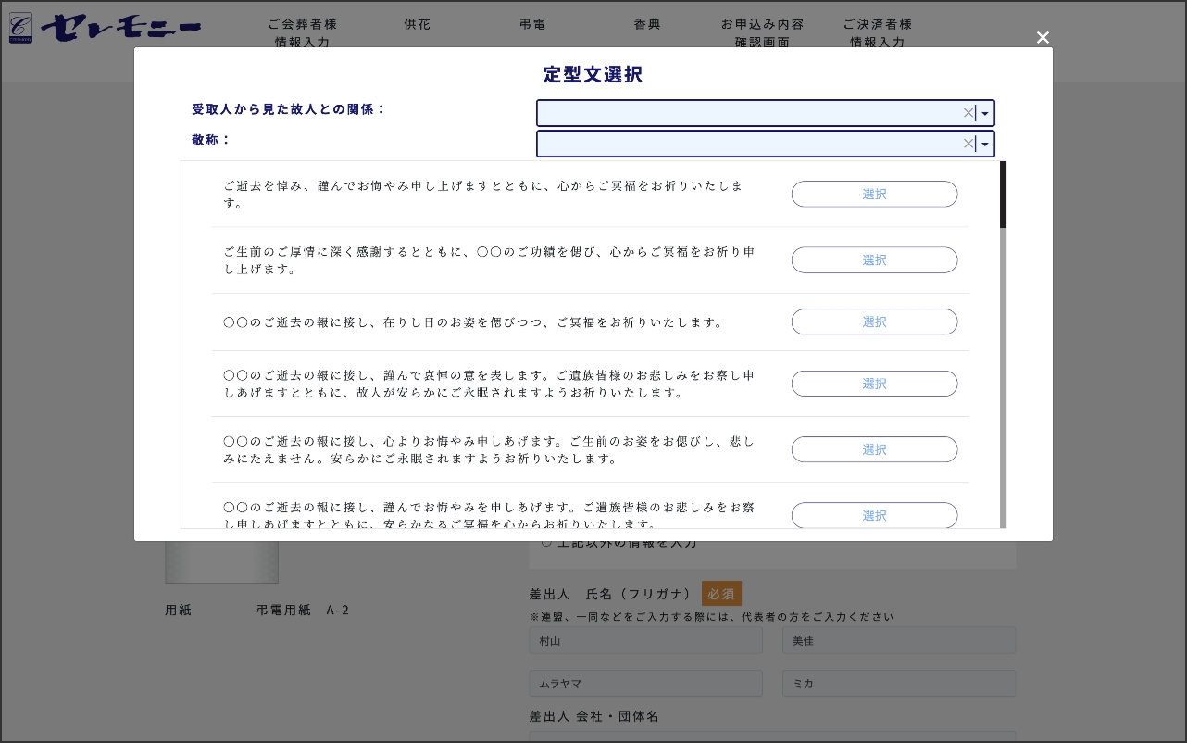Image resolution: width=1187 pixels, height=743 pixels.
Task: Click the ミカ furigana input field
Action: click(x=898, y=684)
